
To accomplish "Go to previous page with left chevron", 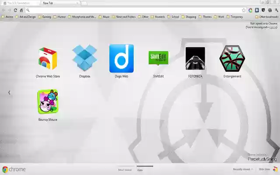I will click(x=9, y=92).
